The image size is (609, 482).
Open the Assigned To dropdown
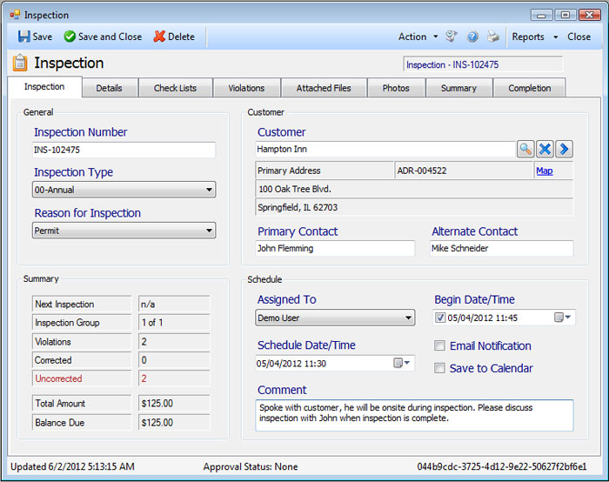click(335, 318)
